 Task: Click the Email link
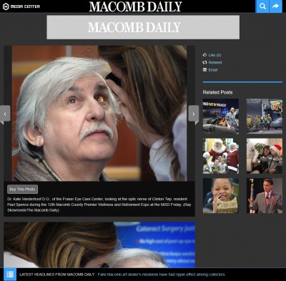[x=213, y=70]
